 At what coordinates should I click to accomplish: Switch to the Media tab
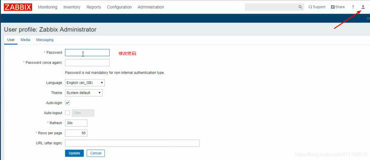point(25,40)
